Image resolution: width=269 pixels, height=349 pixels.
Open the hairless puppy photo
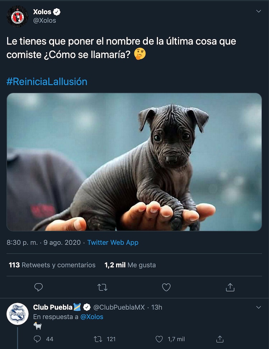point(134,162)
